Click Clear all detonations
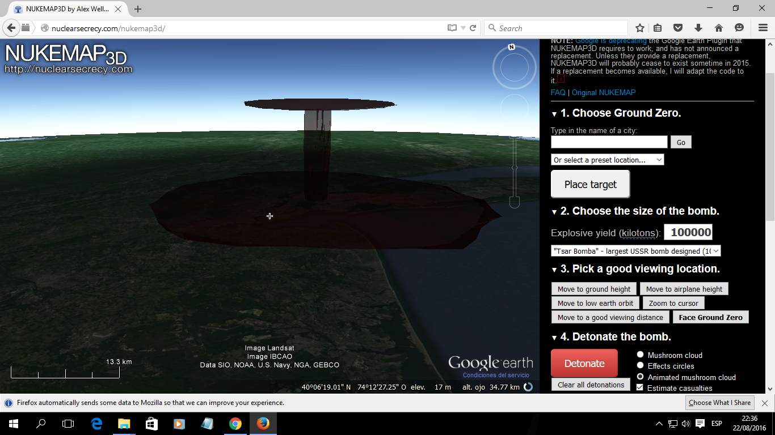This screenshot has width=775, height=435. point(591,385)
